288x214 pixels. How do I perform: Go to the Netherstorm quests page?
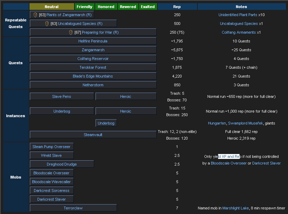point(93,85)
